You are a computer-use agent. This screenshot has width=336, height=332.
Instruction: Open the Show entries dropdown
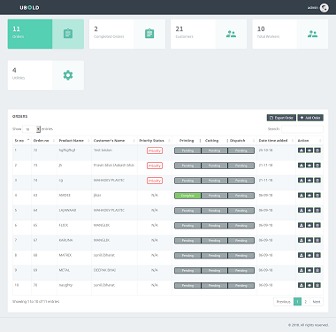(32, 129)
